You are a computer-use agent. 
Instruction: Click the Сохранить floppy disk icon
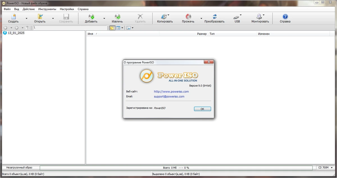click(66, 17)
